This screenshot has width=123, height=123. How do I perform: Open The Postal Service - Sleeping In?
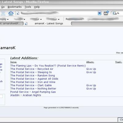point(31,72)
